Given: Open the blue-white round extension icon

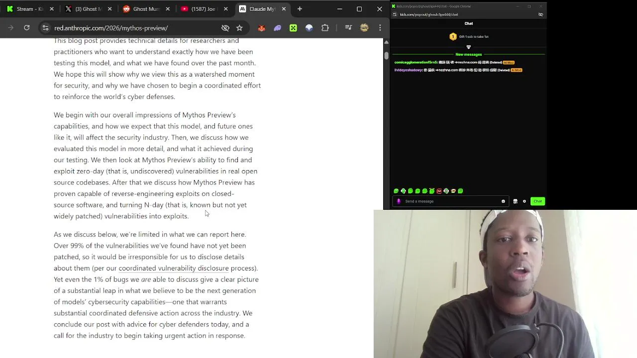Looking at the screenshot, I should tap(309, 28).
